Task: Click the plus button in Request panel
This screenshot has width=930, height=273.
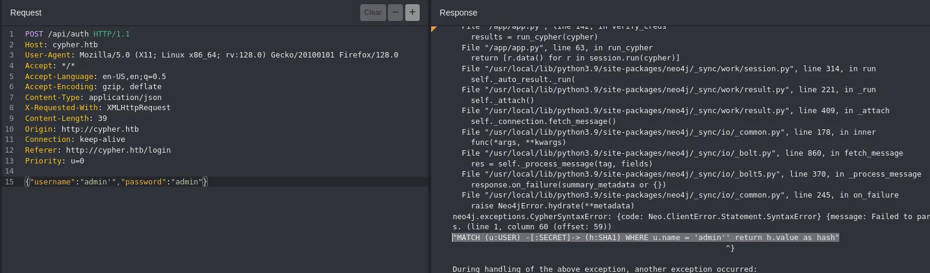Action: point(412,13)
